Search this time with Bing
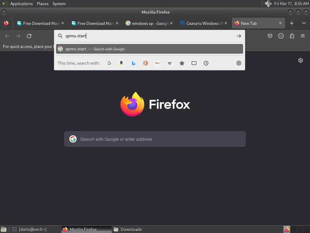This screenshot has height=233, width=310. click(134, 63)
